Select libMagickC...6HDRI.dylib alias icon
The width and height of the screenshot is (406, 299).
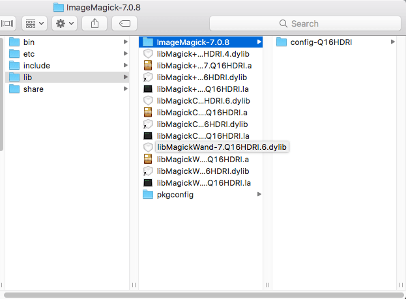click(x=148, y=124)
